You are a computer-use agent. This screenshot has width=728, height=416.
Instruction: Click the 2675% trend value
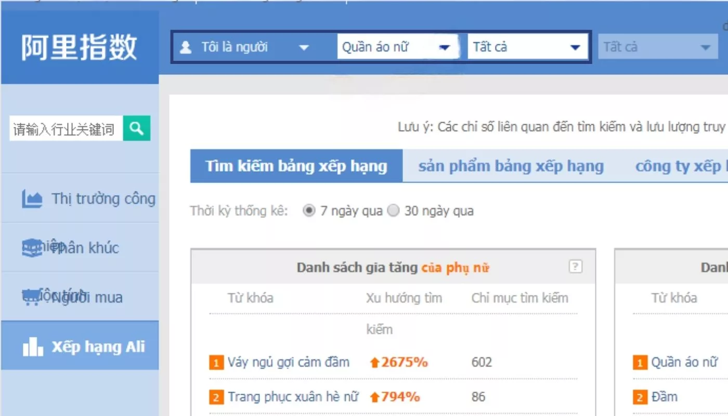coord(404,362)
